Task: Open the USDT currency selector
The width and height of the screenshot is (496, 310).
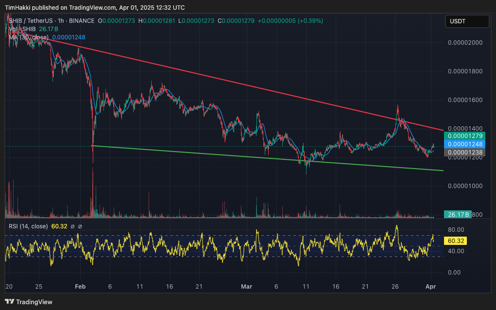Action: coord(467,21)
